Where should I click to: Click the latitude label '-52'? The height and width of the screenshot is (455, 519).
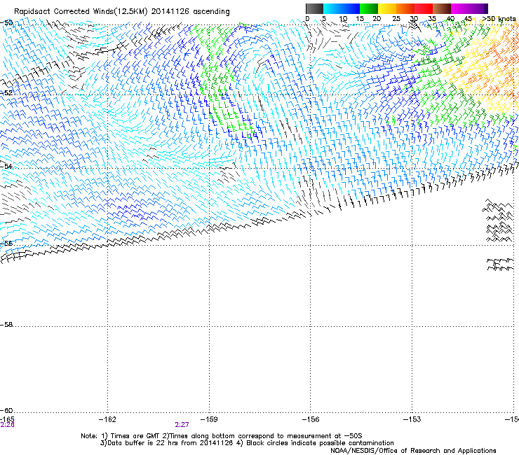6,93
